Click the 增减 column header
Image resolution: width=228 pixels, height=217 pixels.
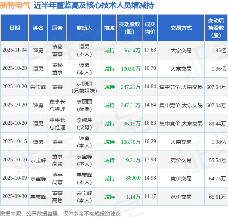point(109,28)
